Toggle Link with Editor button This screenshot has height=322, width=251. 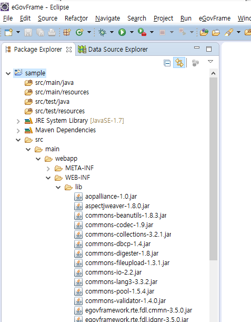179,62
